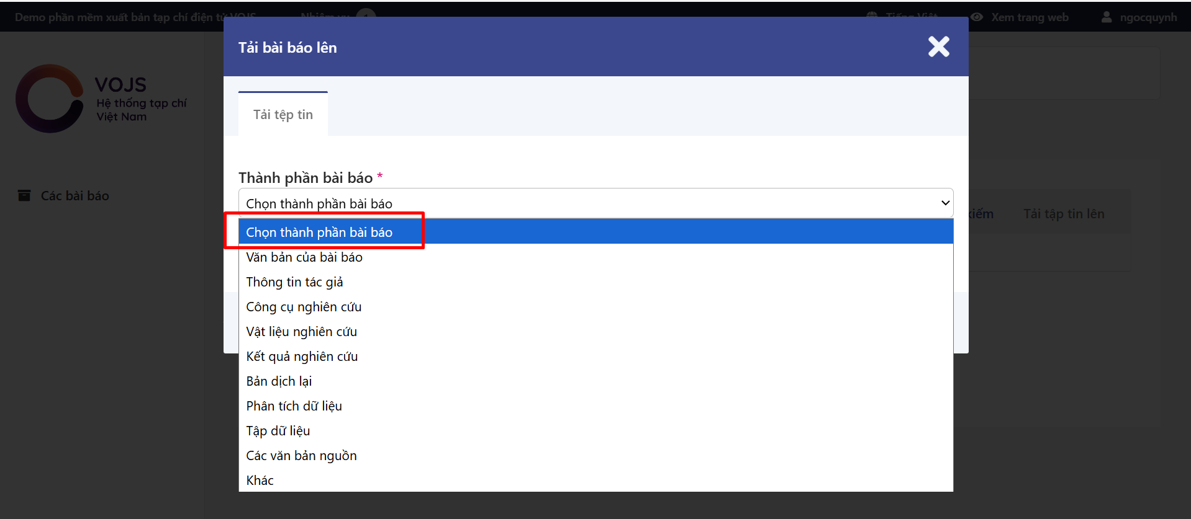
Task: Close the Tải bài báo lên dialog
Action: coord(938,47)
